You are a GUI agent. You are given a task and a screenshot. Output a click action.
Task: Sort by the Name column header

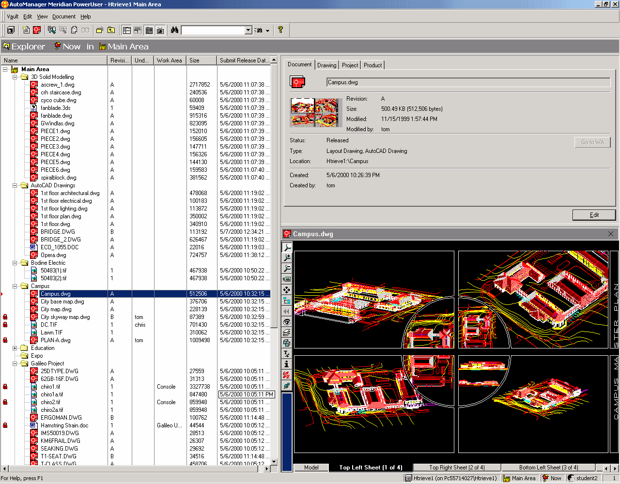54,60
